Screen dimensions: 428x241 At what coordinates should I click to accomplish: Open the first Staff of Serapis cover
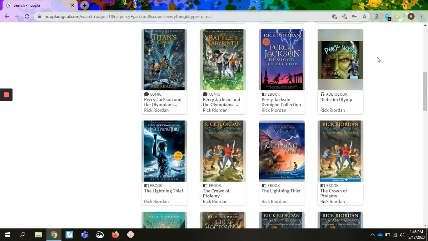(x=282, y=220)
